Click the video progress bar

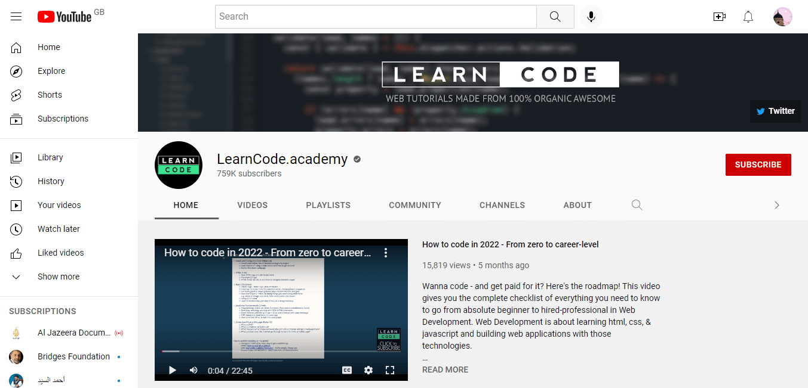pyautogui.click(x=281, y=352)
